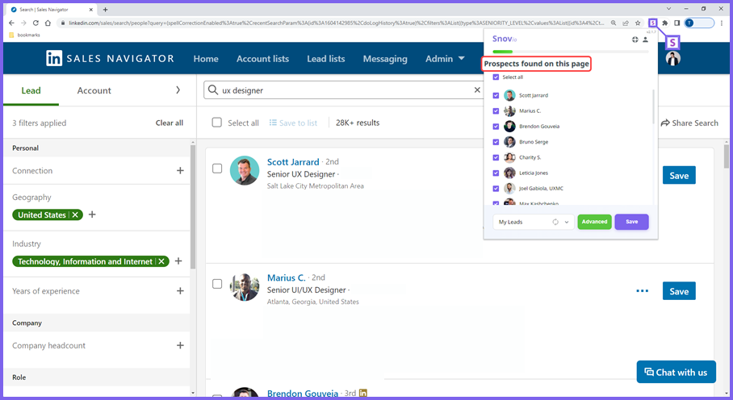Click the Chrome profile chip labeled T
Image resolution: width=733 pixels, height=400 pixels.
[699, 23]
